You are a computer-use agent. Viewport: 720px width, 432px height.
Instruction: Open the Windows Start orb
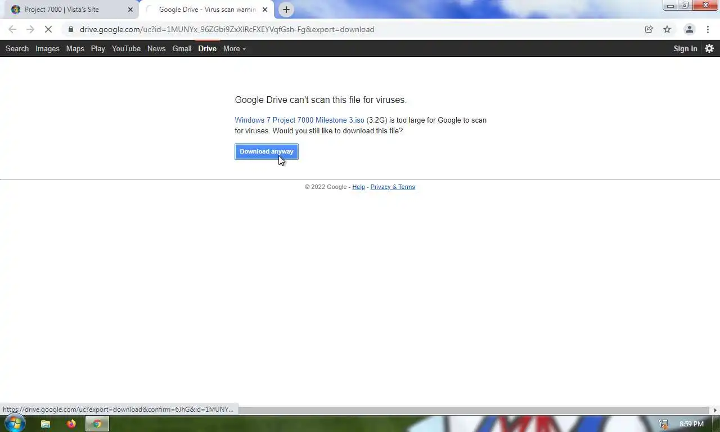[14, 424]
